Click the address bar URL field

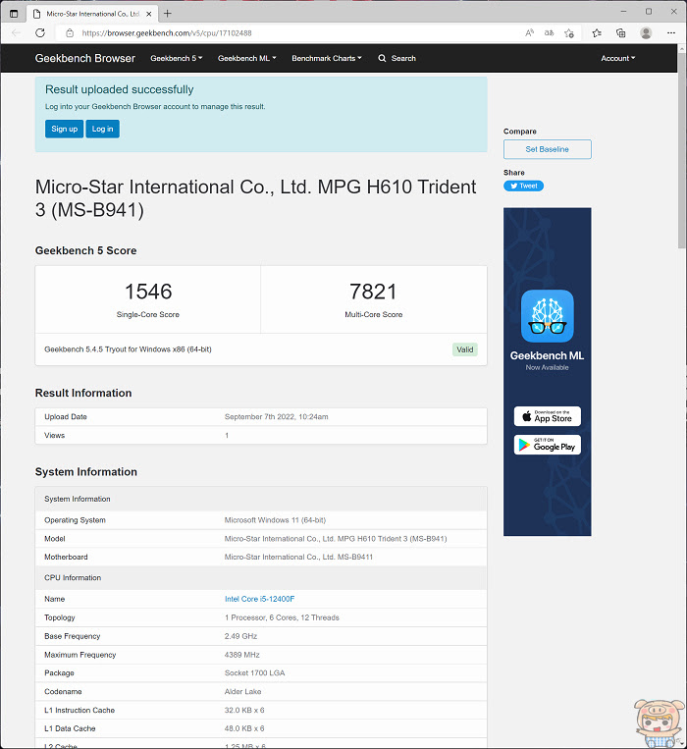click(287, 33)
